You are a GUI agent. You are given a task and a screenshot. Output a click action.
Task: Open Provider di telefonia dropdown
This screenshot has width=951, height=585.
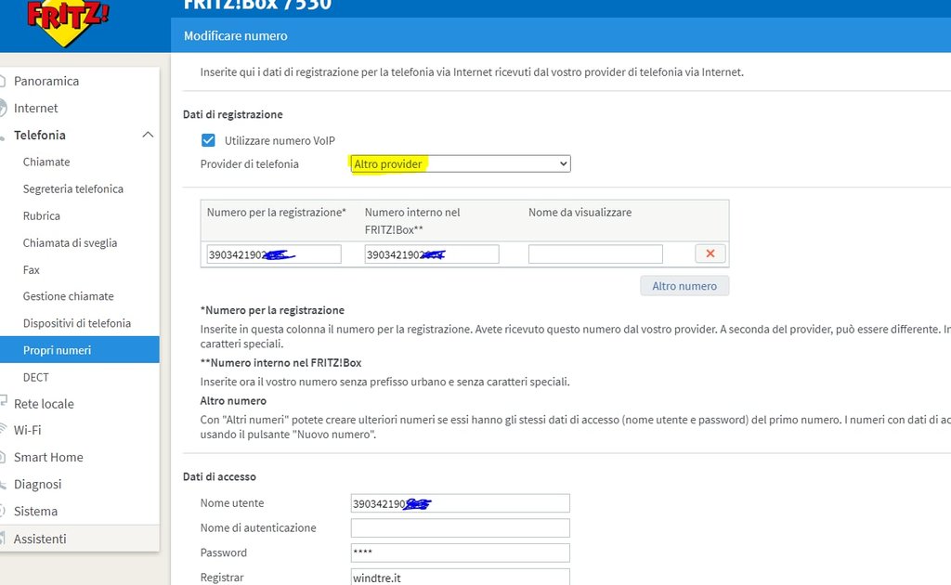point(461,163)
